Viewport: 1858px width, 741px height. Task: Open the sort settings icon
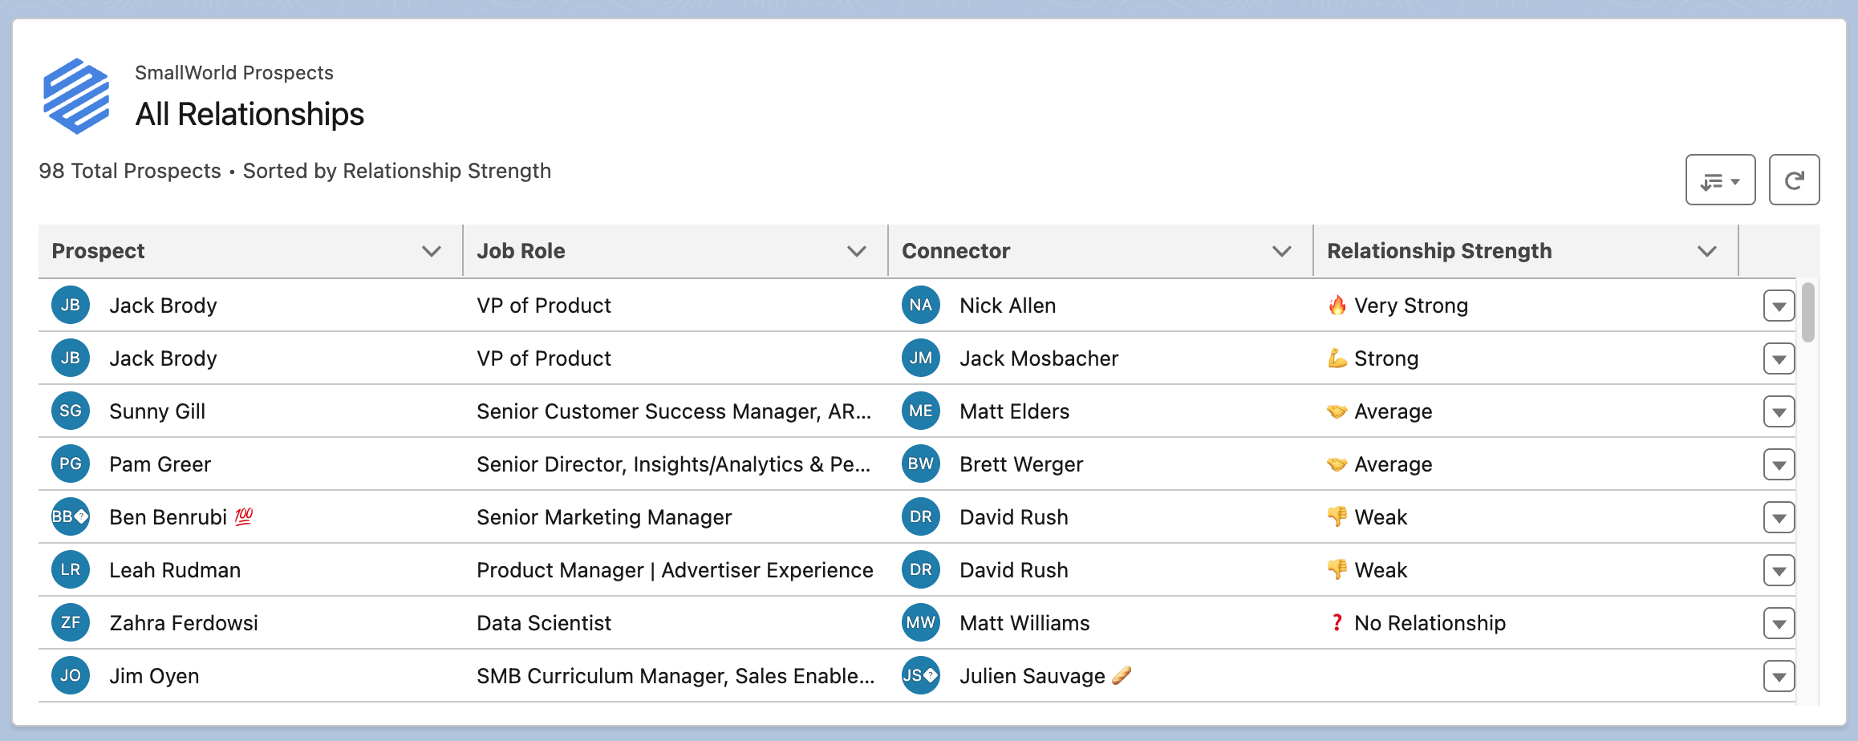pos(1720,180)
